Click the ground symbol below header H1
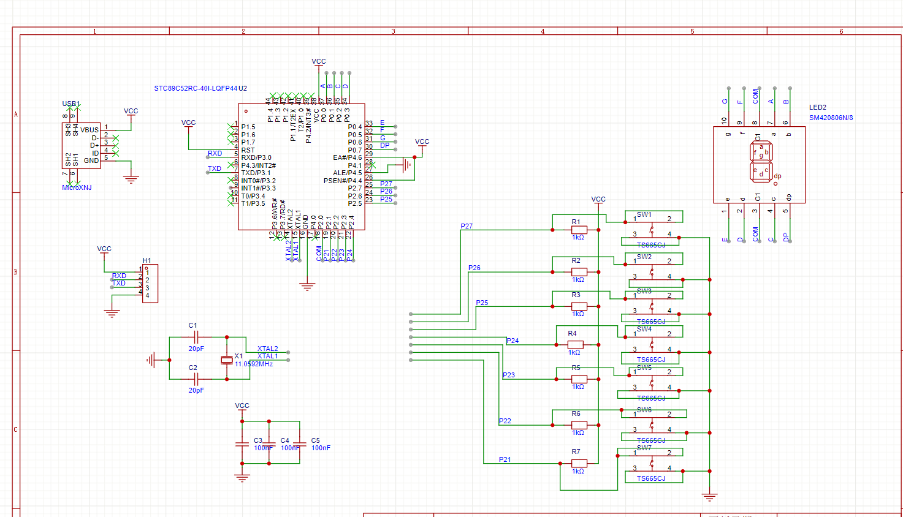 (x=112, y=313)
